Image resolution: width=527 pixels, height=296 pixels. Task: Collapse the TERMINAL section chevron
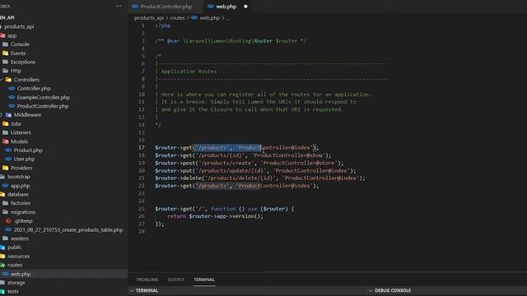coord(132,290)
